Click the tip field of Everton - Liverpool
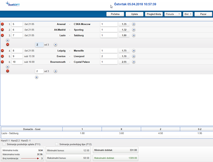213x162 pixels. pos(109,56)
